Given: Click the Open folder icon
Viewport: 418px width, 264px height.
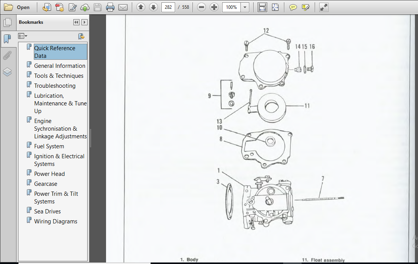Looking at the screenshot, I should 8,7.
